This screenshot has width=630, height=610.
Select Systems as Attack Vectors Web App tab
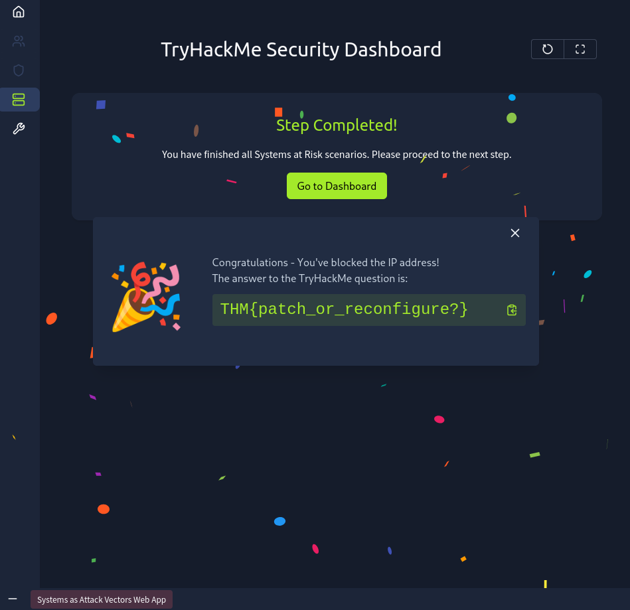[x=102, y=599]
